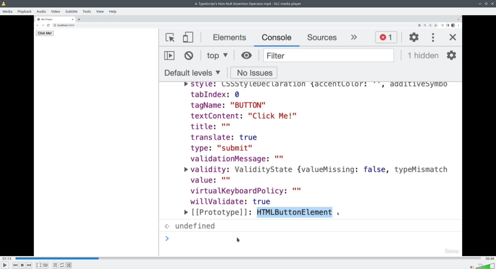The image size is (496, 269).
Task: Skip to next media track
Action: 29,265
